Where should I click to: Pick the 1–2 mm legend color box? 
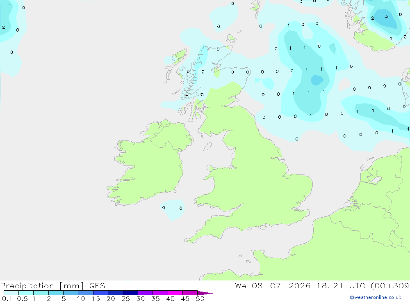41,293
